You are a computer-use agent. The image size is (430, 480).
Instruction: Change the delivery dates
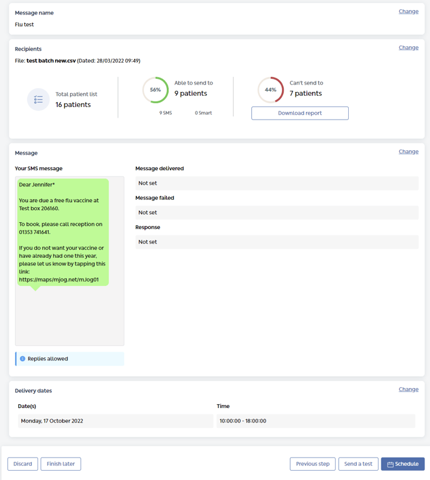click(x=408, y=389)
